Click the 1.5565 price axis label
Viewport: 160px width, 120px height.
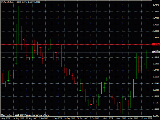(x=156, y=109)
